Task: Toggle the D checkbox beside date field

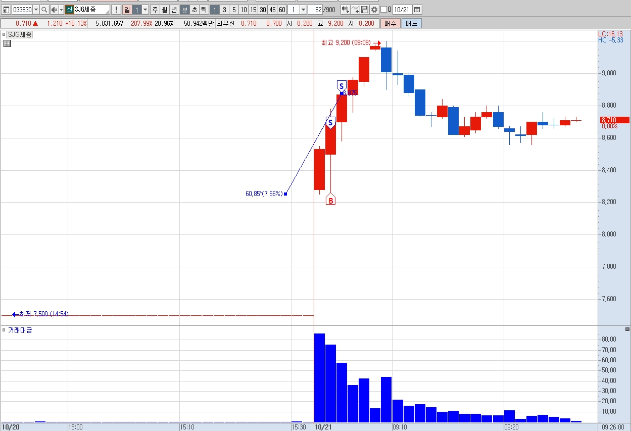Action: tap(383, 10)
